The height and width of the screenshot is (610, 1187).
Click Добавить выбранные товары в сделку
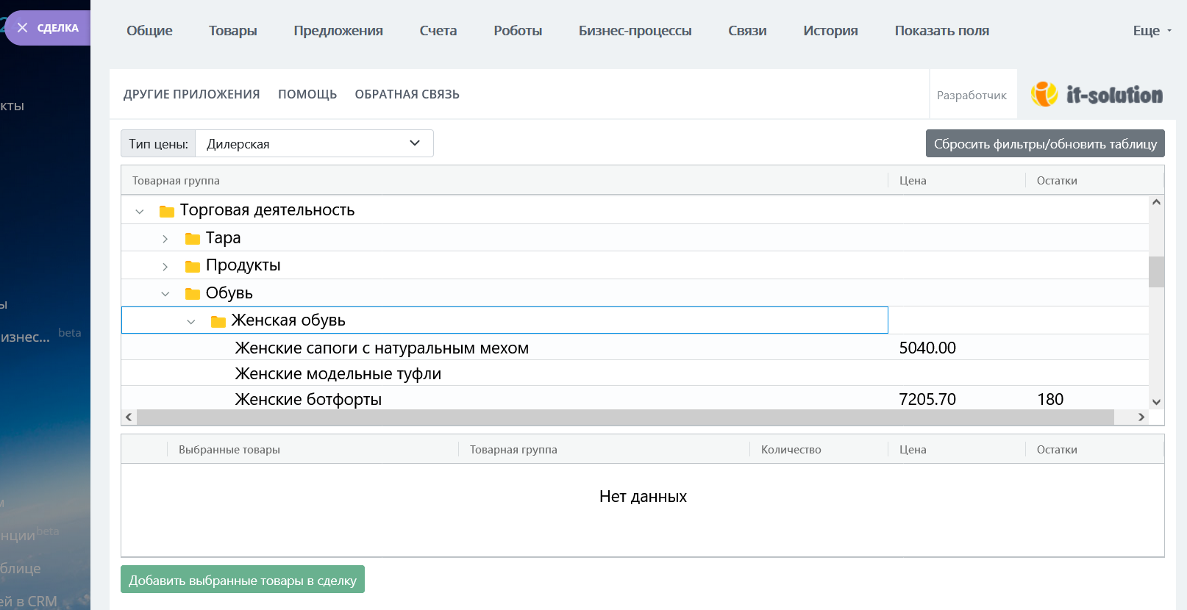243,580
